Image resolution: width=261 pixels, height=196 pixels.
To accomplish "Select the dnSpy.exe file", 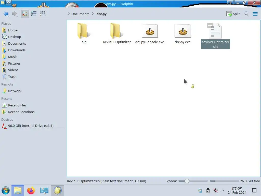I will (182, 33).
